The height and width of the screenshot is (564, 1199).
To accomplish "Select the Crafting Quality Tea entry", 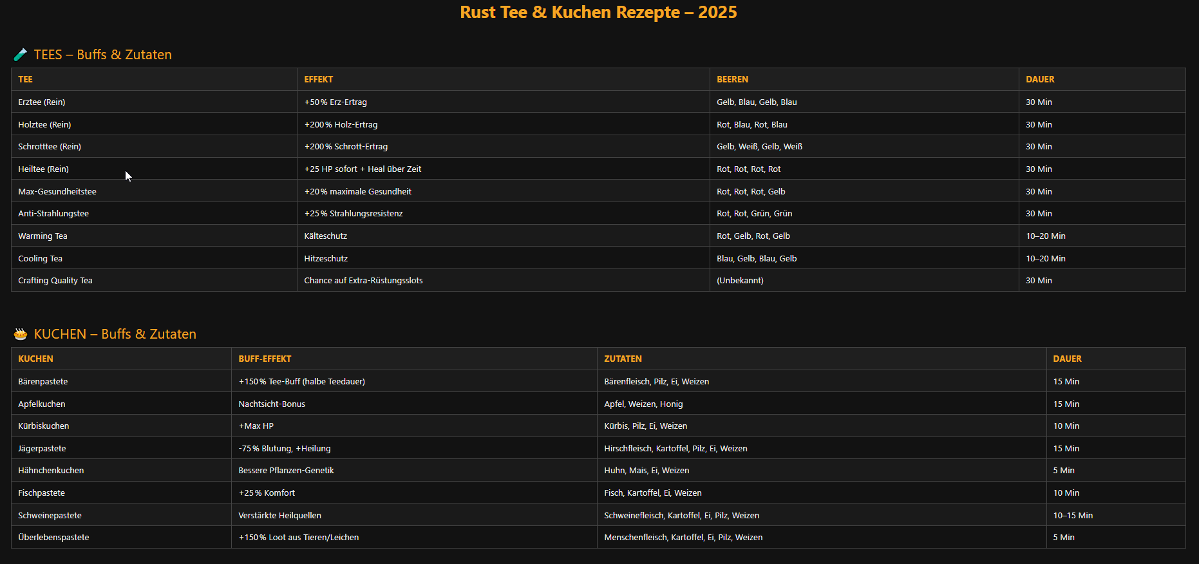I will [55, 281].
